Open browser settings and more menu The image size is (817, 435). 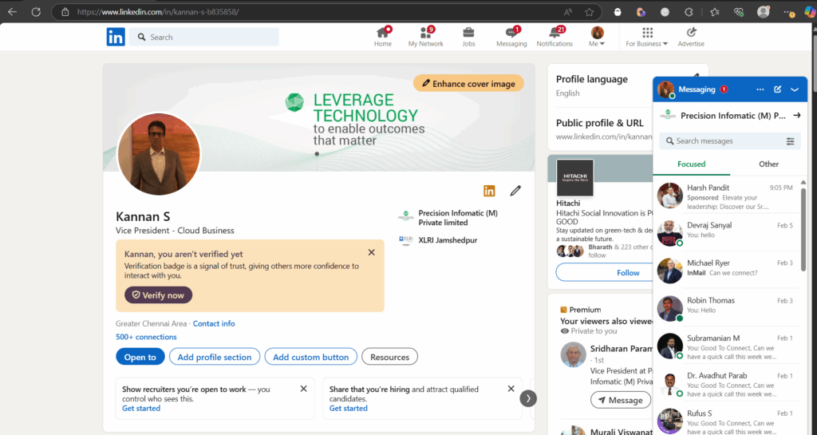(789, 12)
